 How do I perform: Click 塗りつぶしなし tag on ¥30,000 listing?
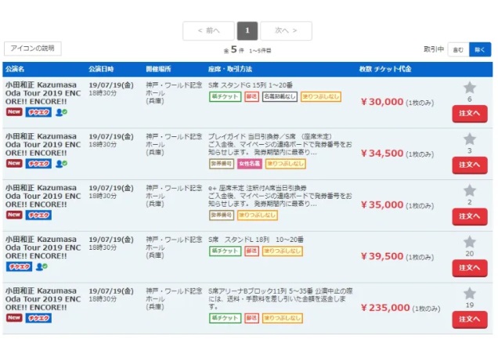coord(321,96)
